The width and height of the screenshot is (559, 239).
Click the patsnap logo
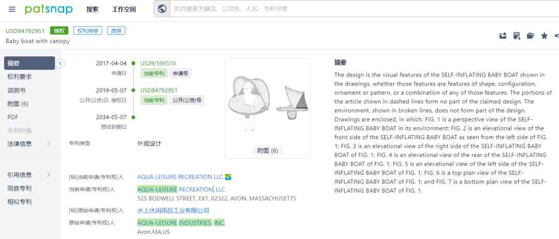(49, 9)
